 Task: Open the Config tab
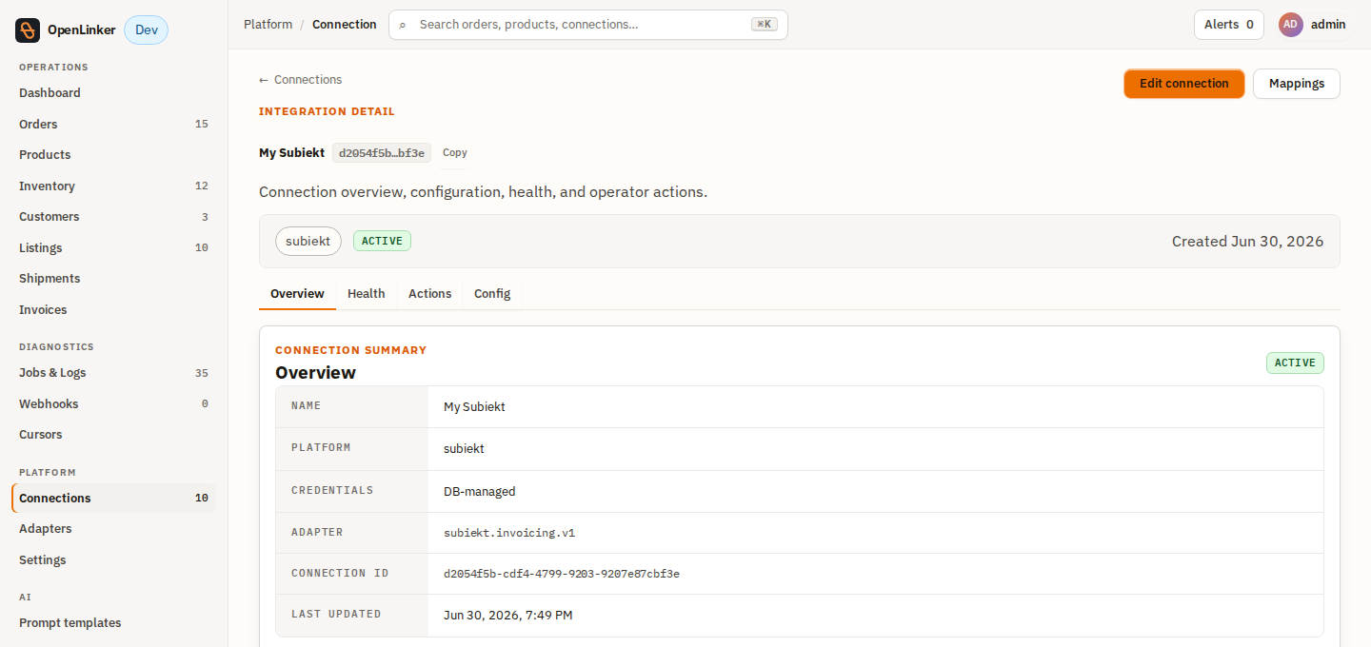tap(492, 294)
